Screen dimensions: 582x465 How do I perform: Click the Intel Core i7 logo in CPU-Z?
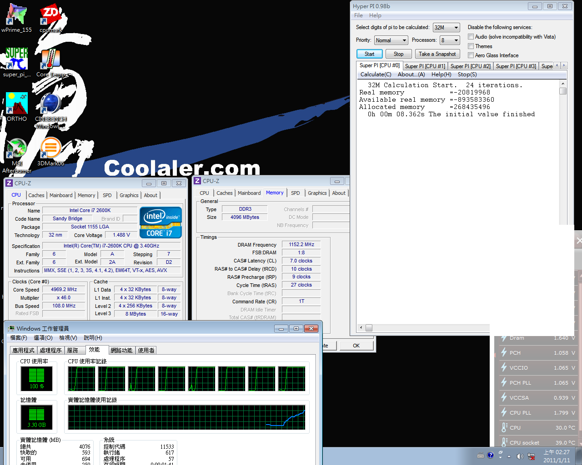[161, 223]
